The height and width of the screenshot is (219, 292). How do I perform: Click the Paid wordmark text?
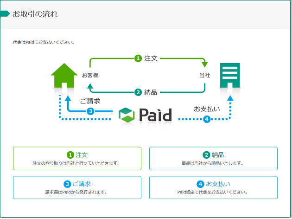click(x=155, y=115)
